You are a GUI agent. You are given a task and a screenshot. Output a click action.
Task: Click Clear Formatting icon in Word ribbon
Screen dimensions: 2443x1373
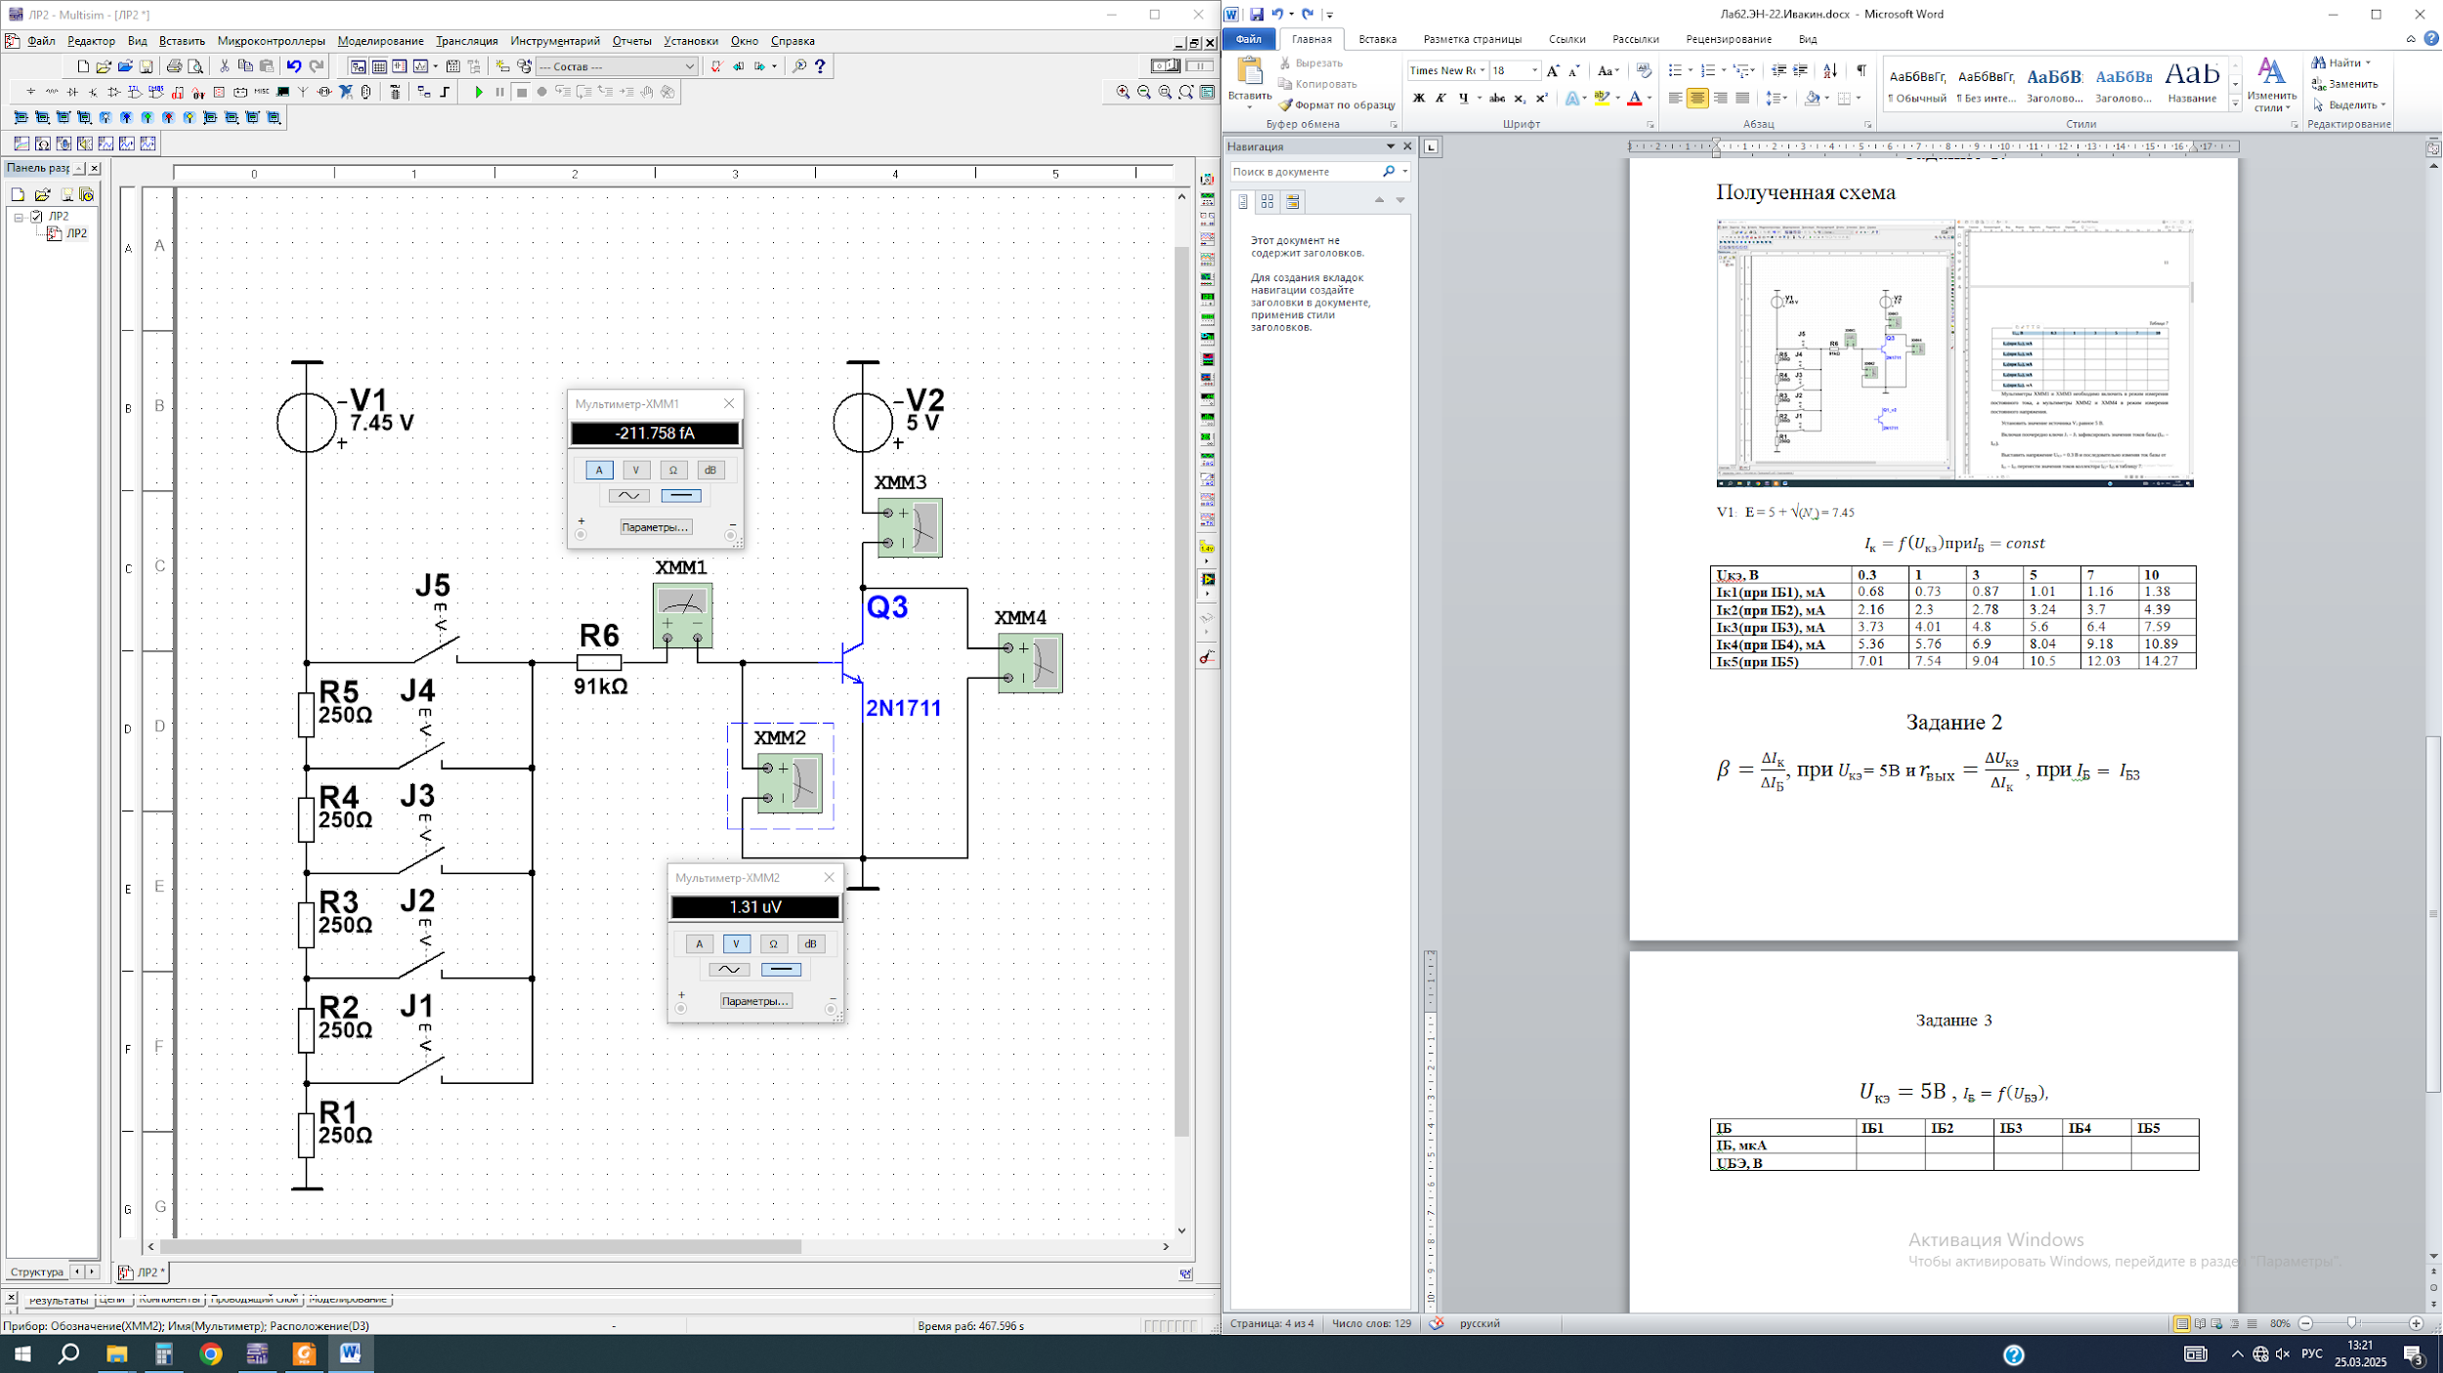[x=1644, y=70]
